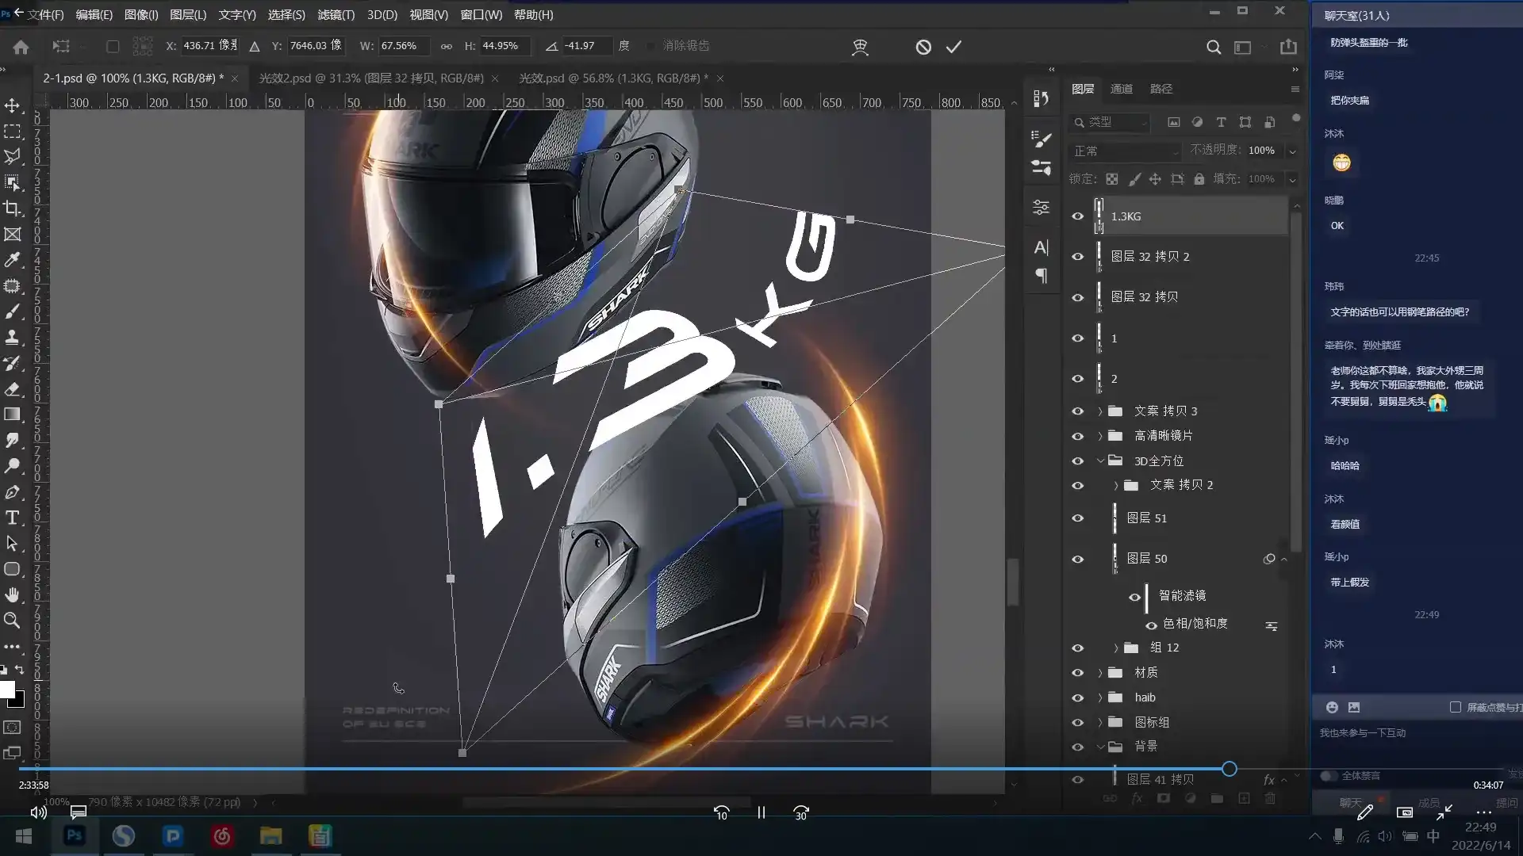Open the 光效2.psd document tab

(x=371, y=78)
